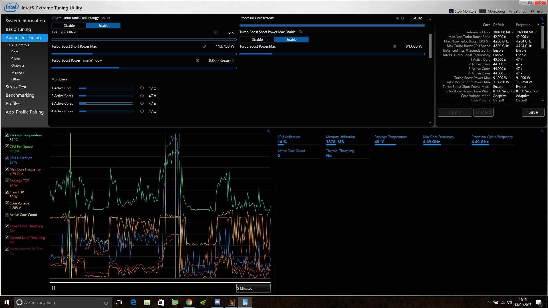This screenshot has width=548, height=308.
Task: Open Discord from taskbar
Action: tap(217, 302)
